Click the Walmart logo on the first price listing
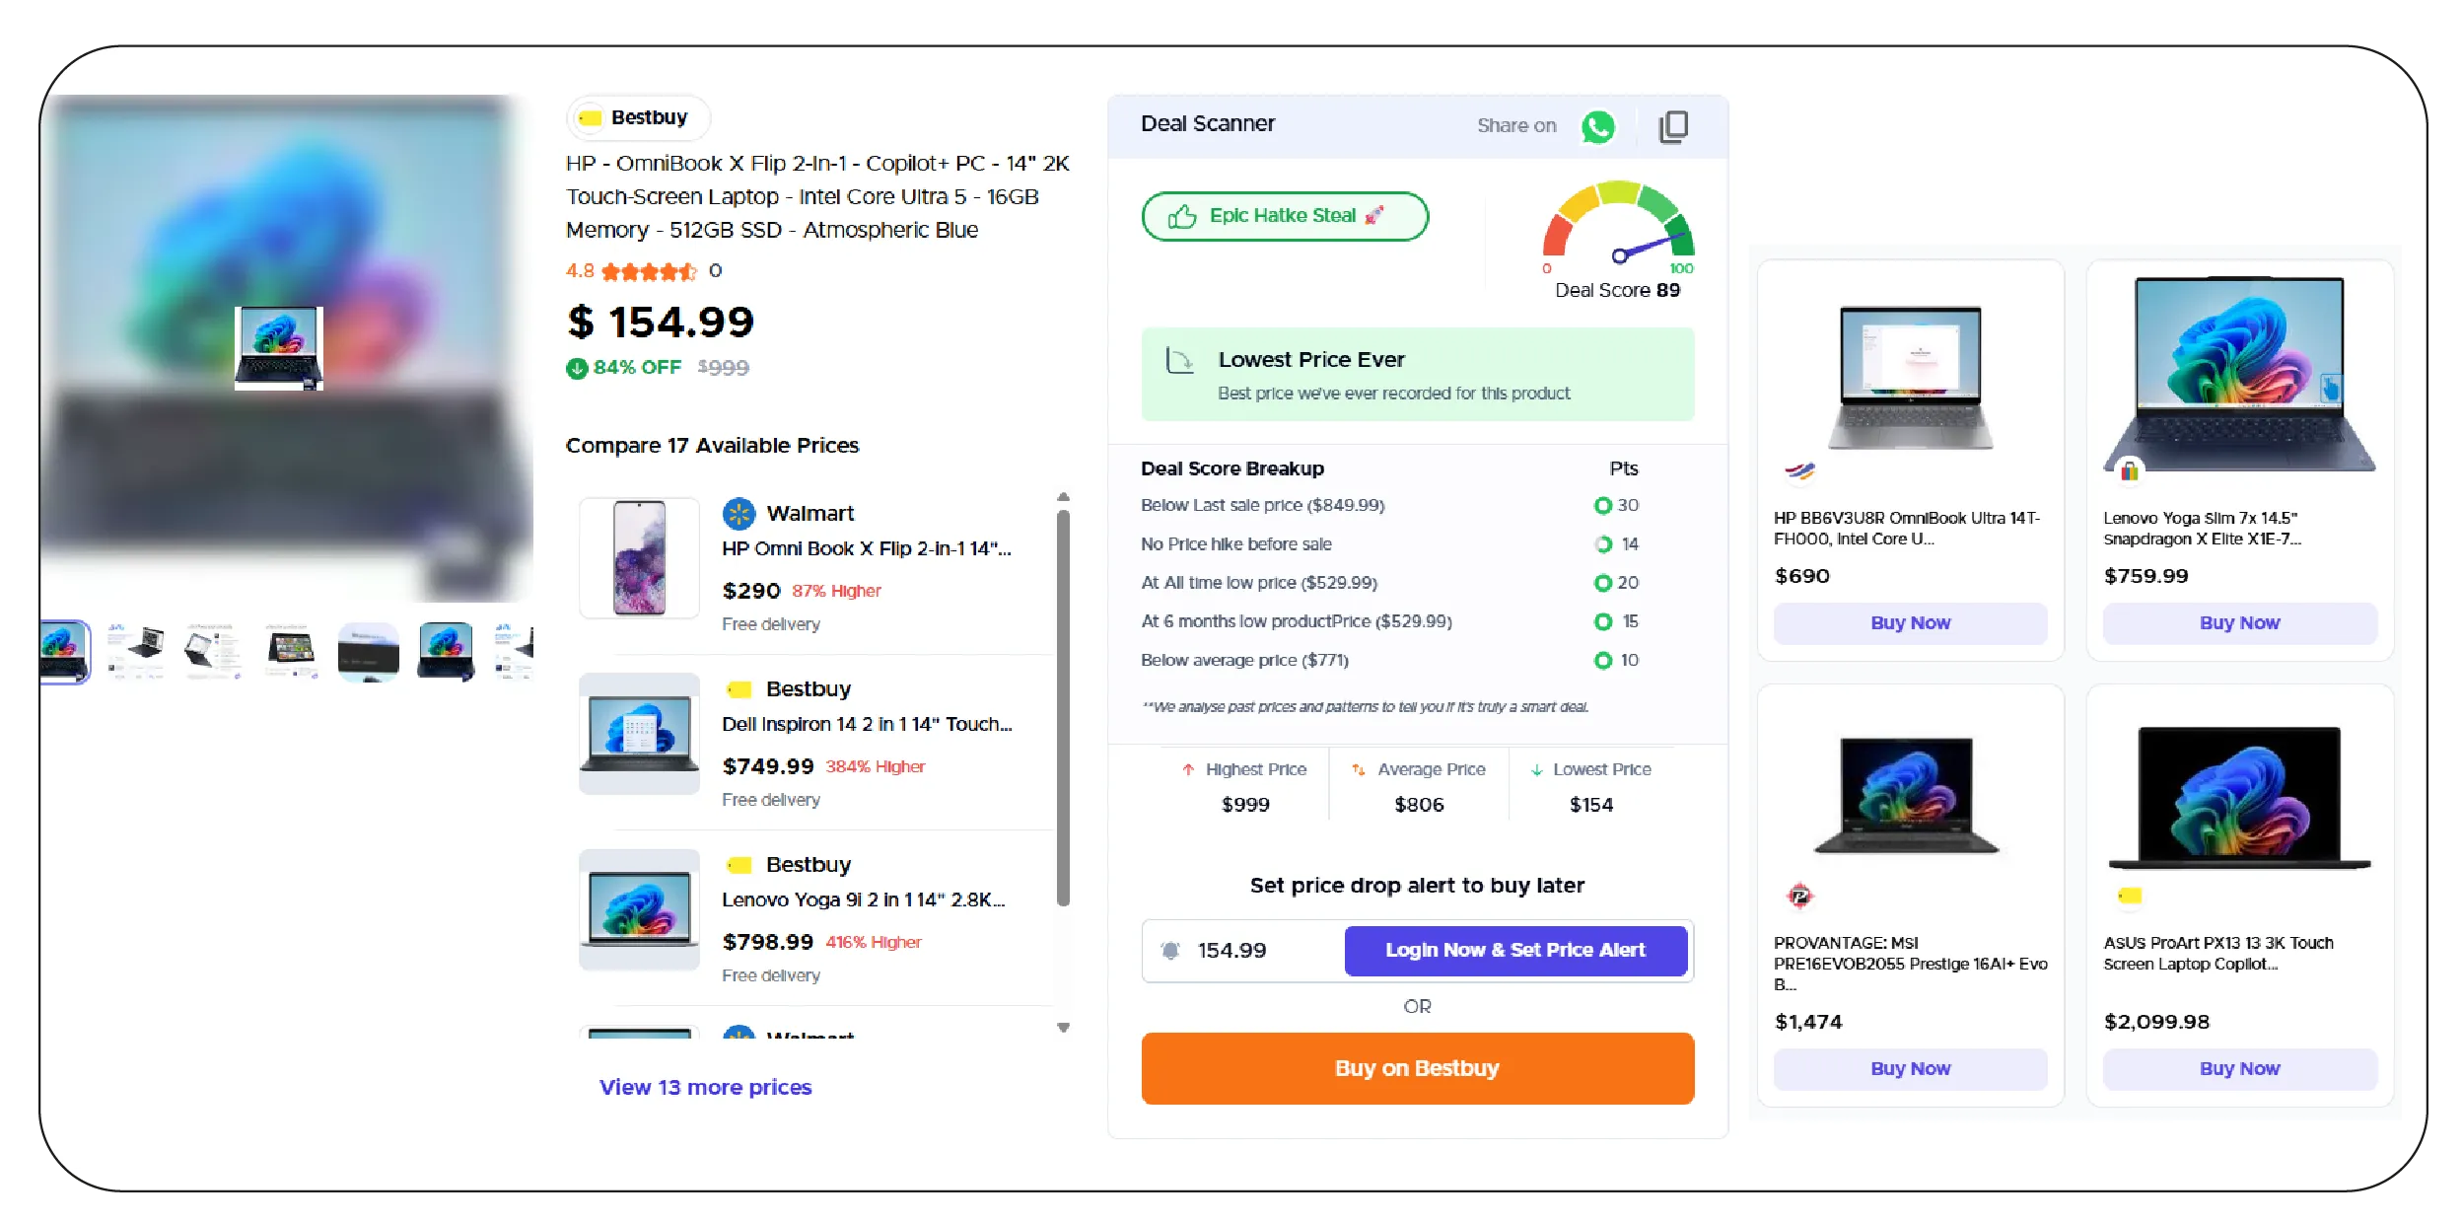The height and width of the screenshot is (1223, 2462). pos(739,513)
